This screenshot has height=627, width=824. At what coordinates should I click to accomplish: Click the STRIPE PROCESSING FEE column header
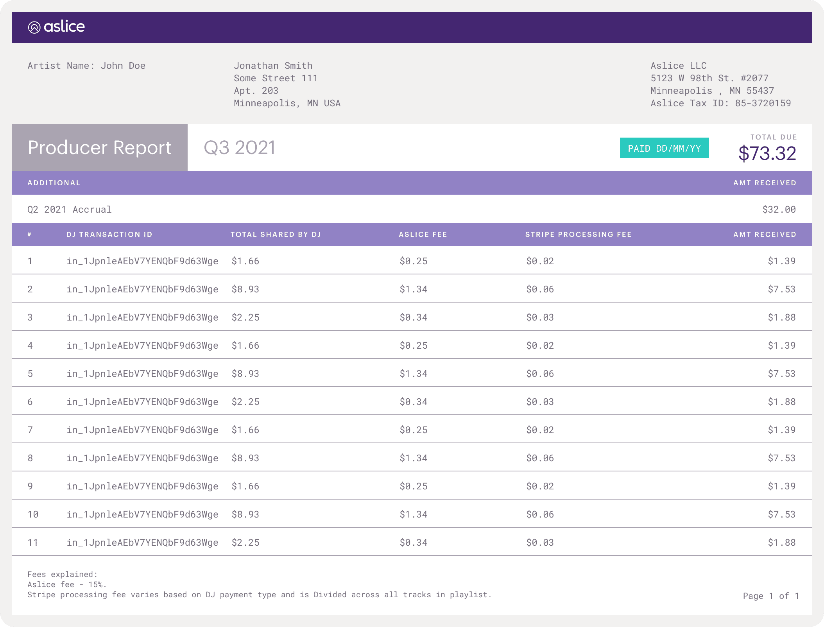click(578, 235)
